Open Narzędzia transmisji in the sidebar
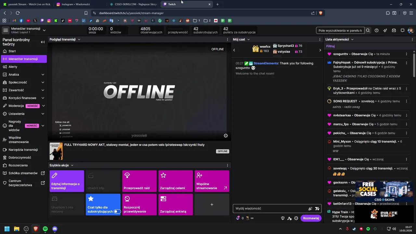Image resolution: width=416 pixels, height=234 pixels. click(23, 150)
